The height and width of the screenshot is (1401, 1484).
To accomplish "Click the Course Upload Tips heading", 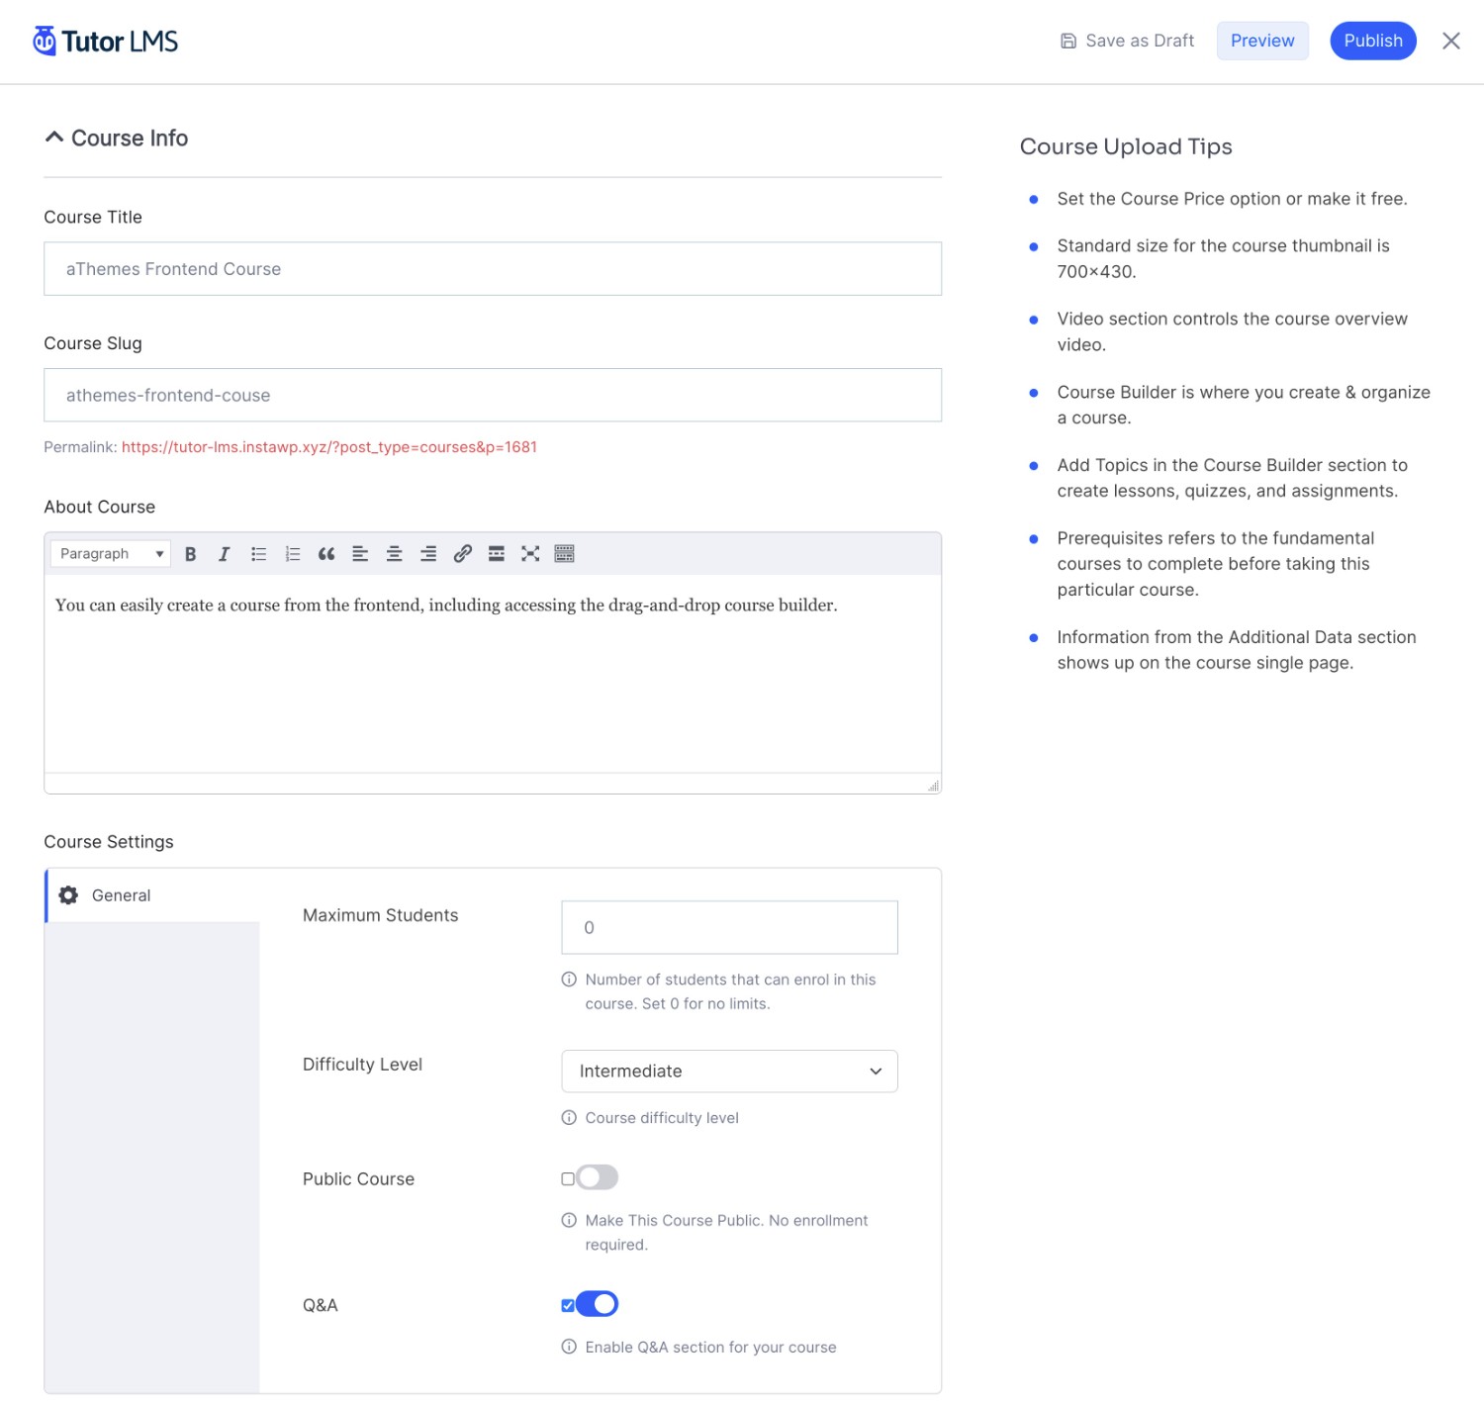I will (1126, 146).
